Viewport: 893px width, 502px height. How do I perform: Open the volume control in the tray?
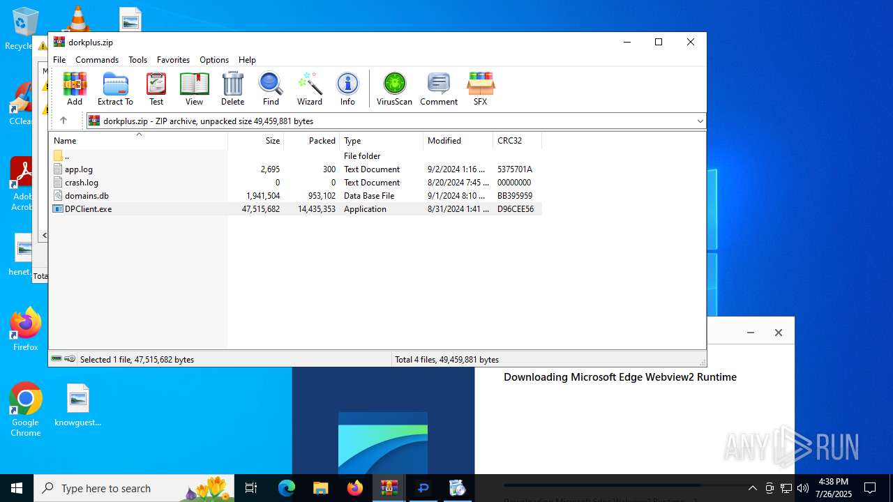[x=803, y=488]
